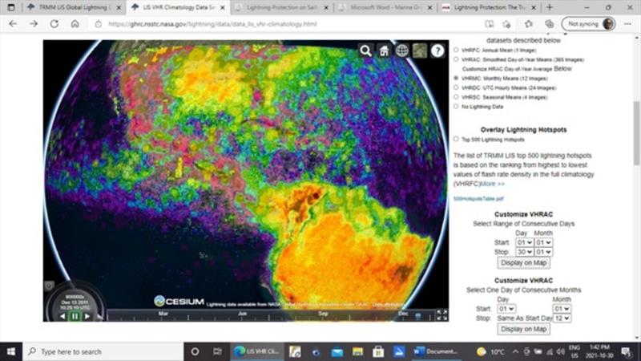Open the scene mode globe picker
The image size is (641, 361).
point(402,51)
